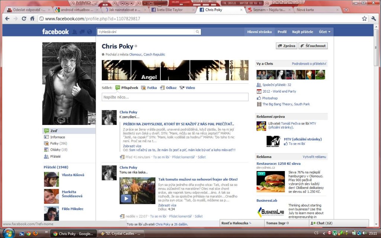The image size is (381, 238).
Task: Open the Profil header link
Action: click(x=282, y=32)
